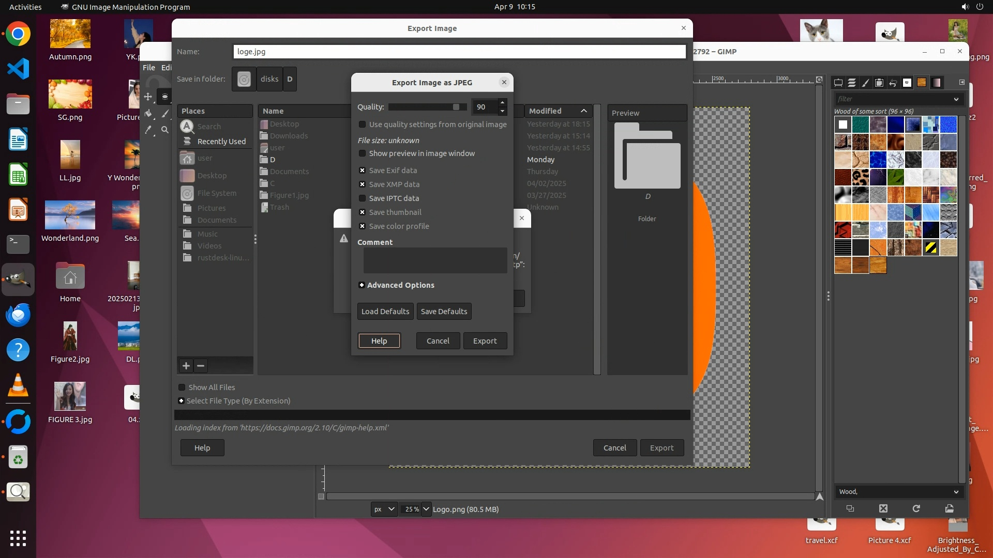This screenshot has height=558, width=993.
Task: Select Recently Used in Places list
Action: coord(221,142)
